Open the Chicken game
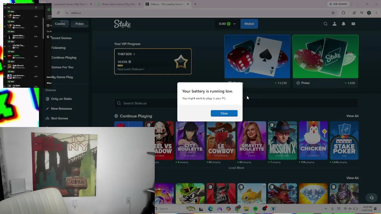The height and width of the screenshot is (214, 381). coord(313,140)
